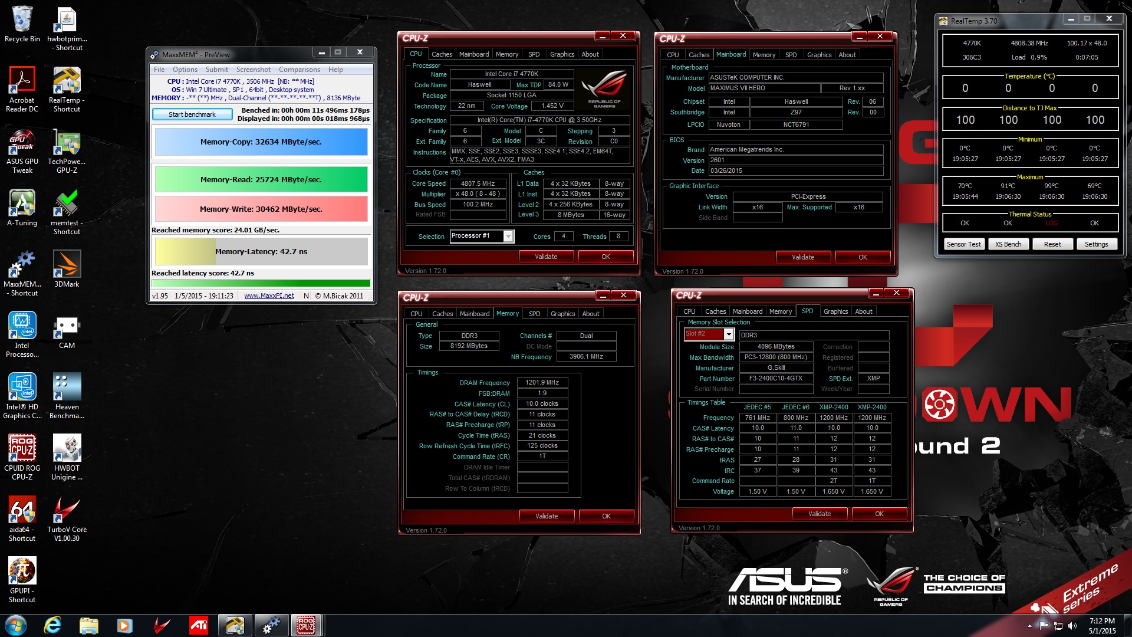Click green latency score progress bar

pyautogui.click(x=261, y=284)
